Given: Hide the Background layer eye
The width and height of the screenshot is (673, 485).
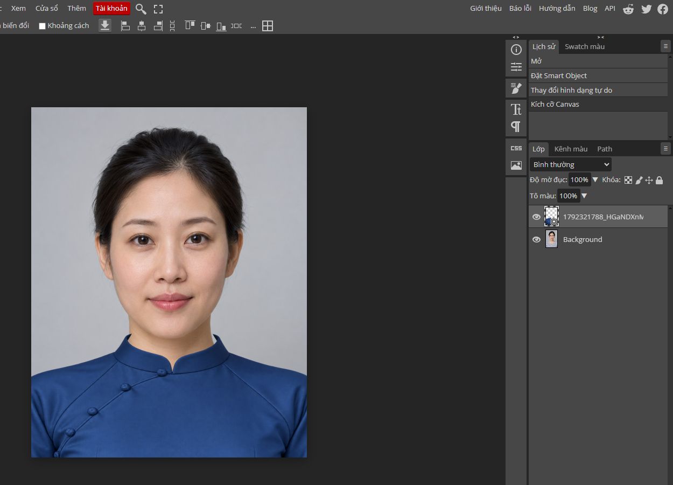Looking at the screenshot, I should click(536, 239).
